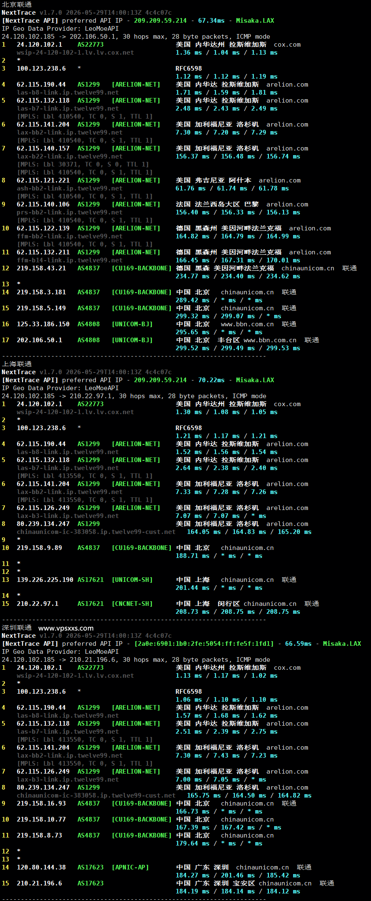The width and height of the screenshot is (371, 901).
Task: Select hop IP 219.158.43.21
Action: 41,268
